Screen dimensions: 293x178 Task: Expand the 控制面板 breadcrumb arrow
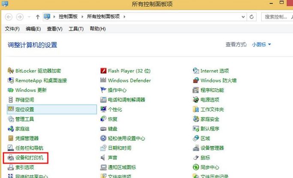pyautogui.click(x=82, y=17)
